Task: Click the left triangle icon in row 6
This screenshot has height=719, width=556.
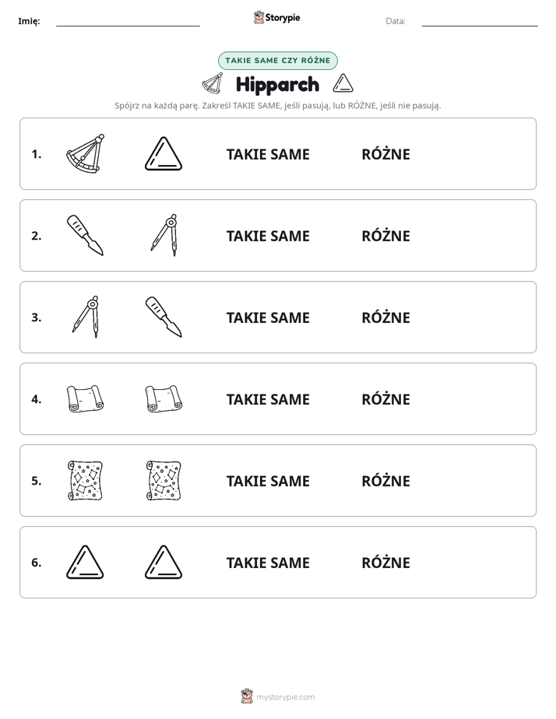Action: (x=85, y=562)
